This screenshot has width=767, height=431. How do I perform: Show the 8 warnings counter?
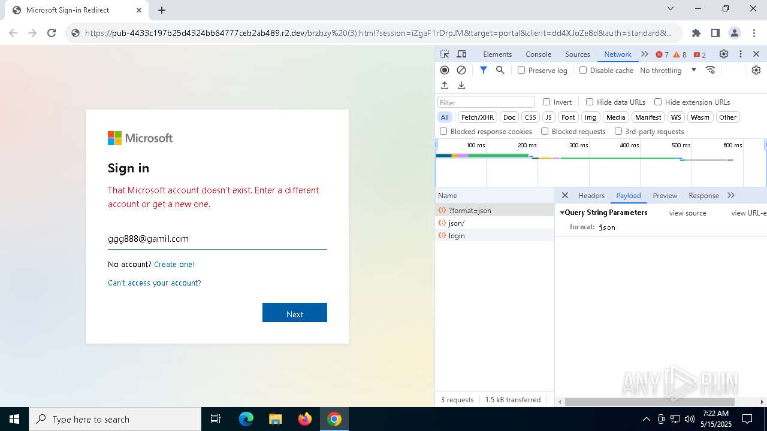click(680, 54)
